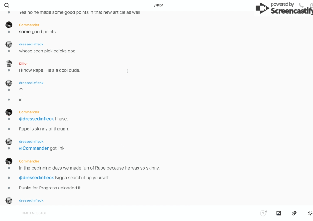Click the ping burst icon in message bar
The height and width of the screenshot is (221, 313).
(310, 213)
